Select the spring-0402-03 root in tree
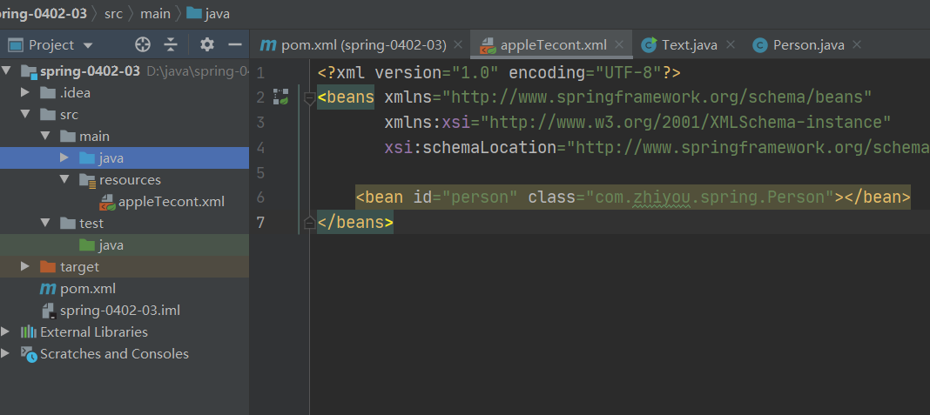Viewport: 930px width, 415px height. coord(125,71)
